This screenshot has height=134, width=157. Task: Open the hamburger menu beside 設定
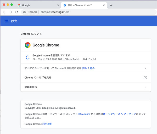point(7,21)
